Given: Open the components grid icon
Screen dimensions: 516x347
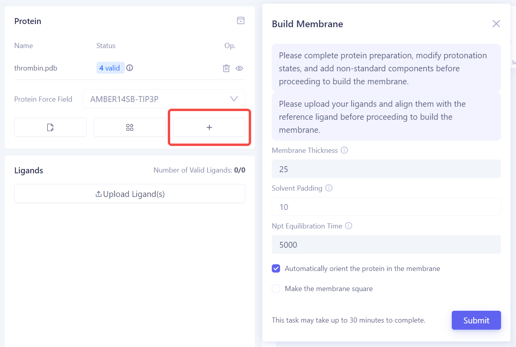Looking at the screenshot, I should pos(130,127).
